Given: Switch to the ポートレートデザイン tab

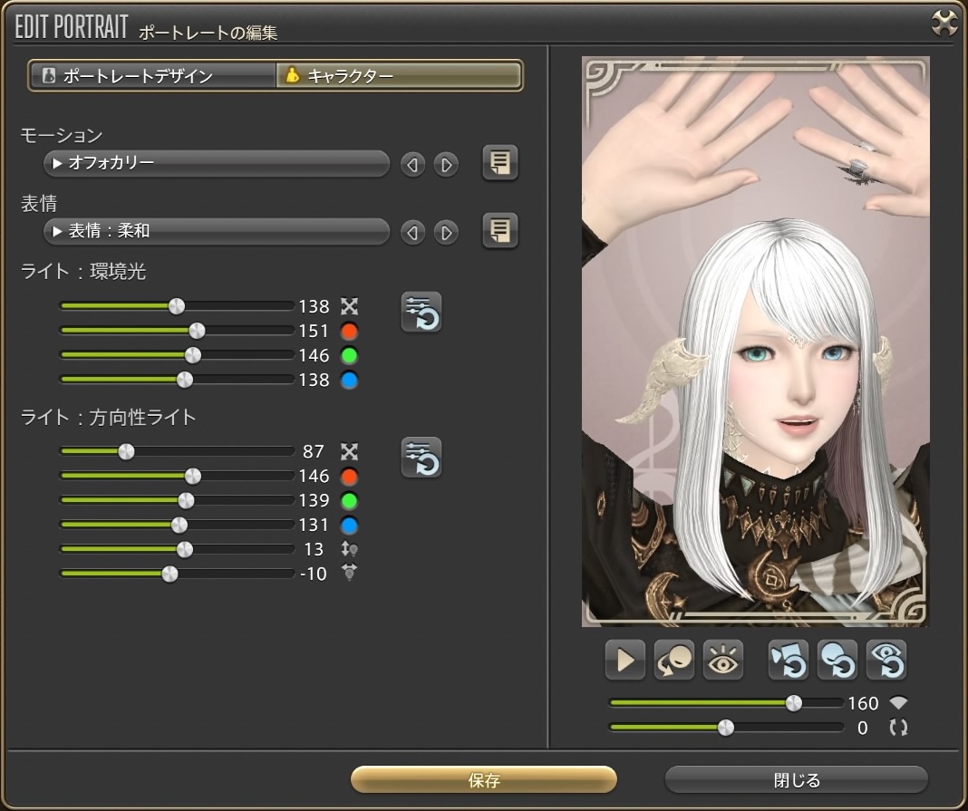Looking at the screenshot, I should [152, 76].
